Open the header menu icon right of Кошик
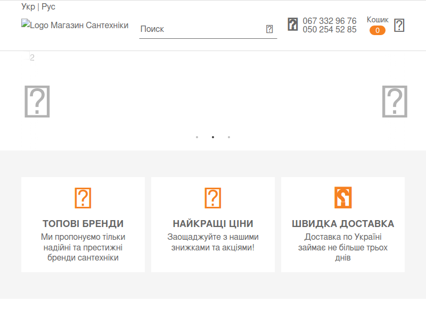The width and height of the screenshot is (426, 319). tap(399, 25)
